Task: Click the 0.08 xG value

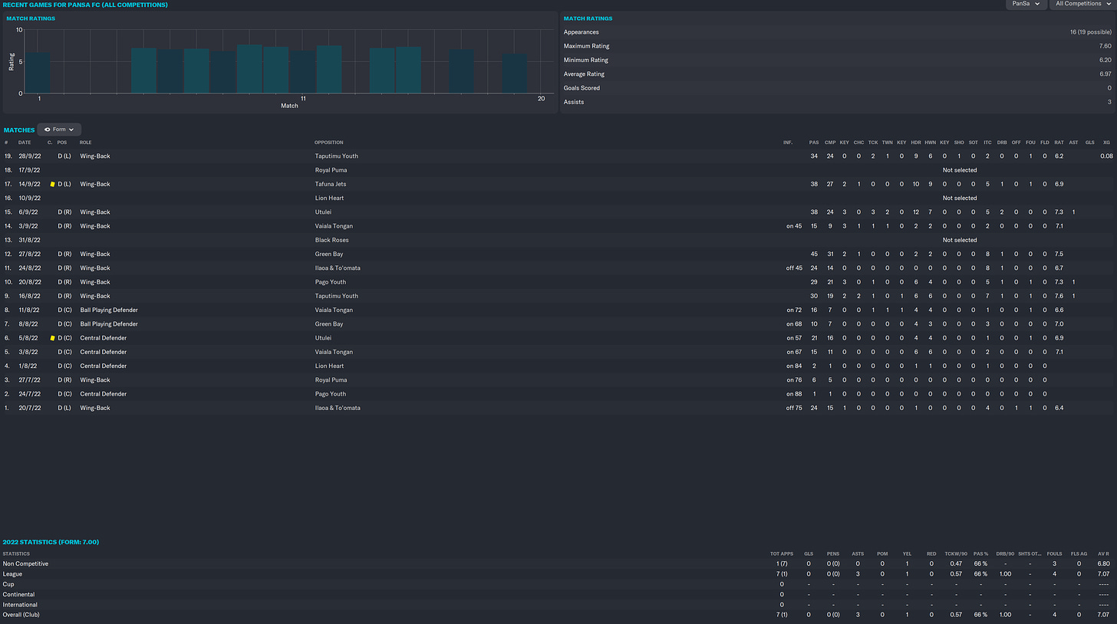Action: pyautogui.click(x=1106, y=156)
